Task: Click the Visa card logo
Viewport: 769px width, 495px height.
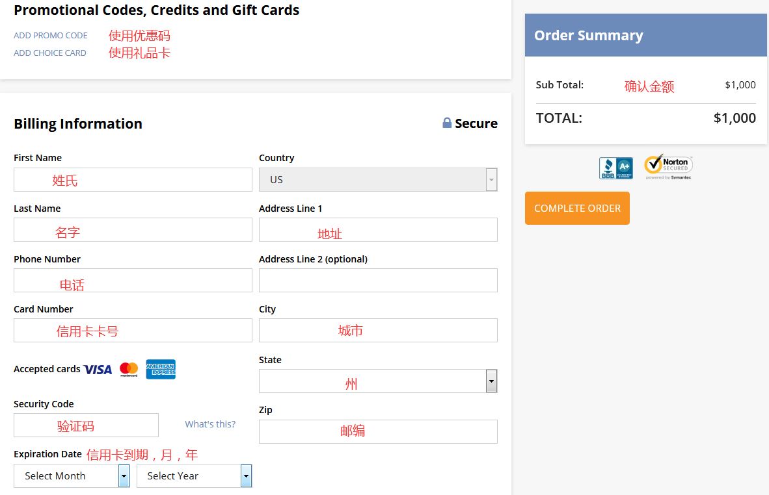Action: click(98, 370)
